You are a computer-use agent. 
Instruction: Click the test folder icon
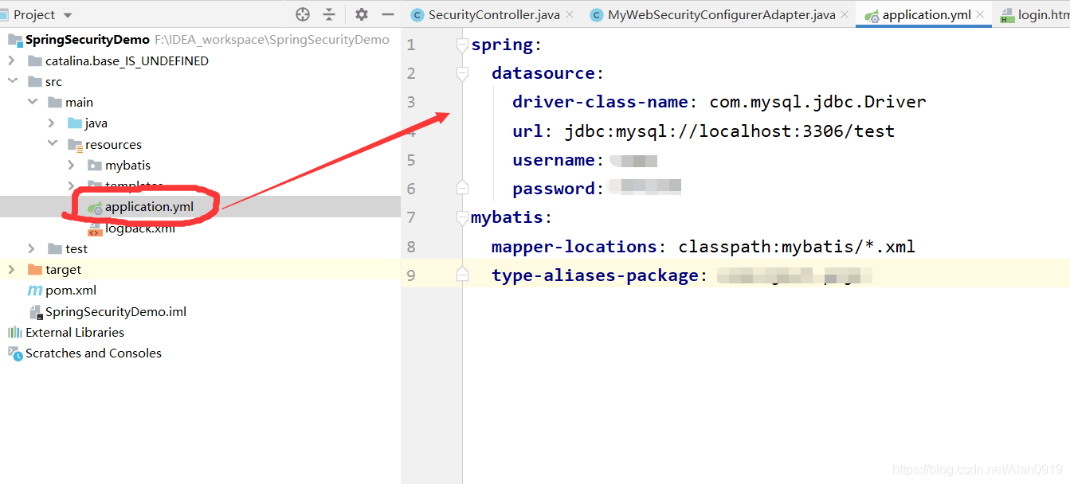point(54,248)
